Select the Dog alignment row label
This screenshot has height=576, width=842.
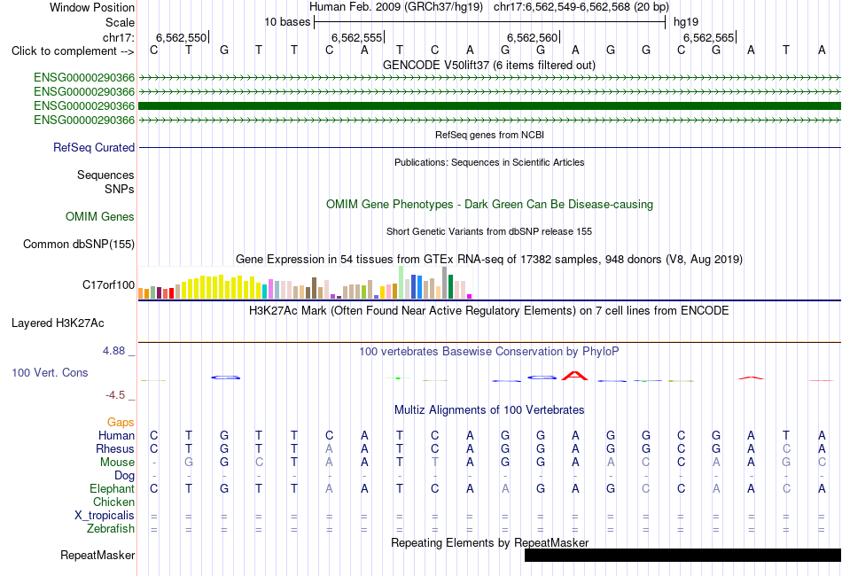[x=124, y=475]
